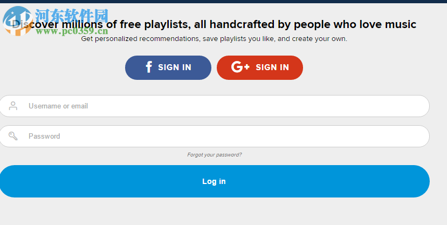This screenshot has width=447, height=225.
Task: Click the Facebook "f" logo icon
Action: [x=149, y=67]
